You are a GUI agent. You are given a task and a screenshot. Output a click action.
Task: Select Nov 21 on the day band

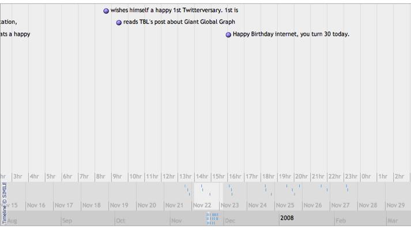(174, 205)
